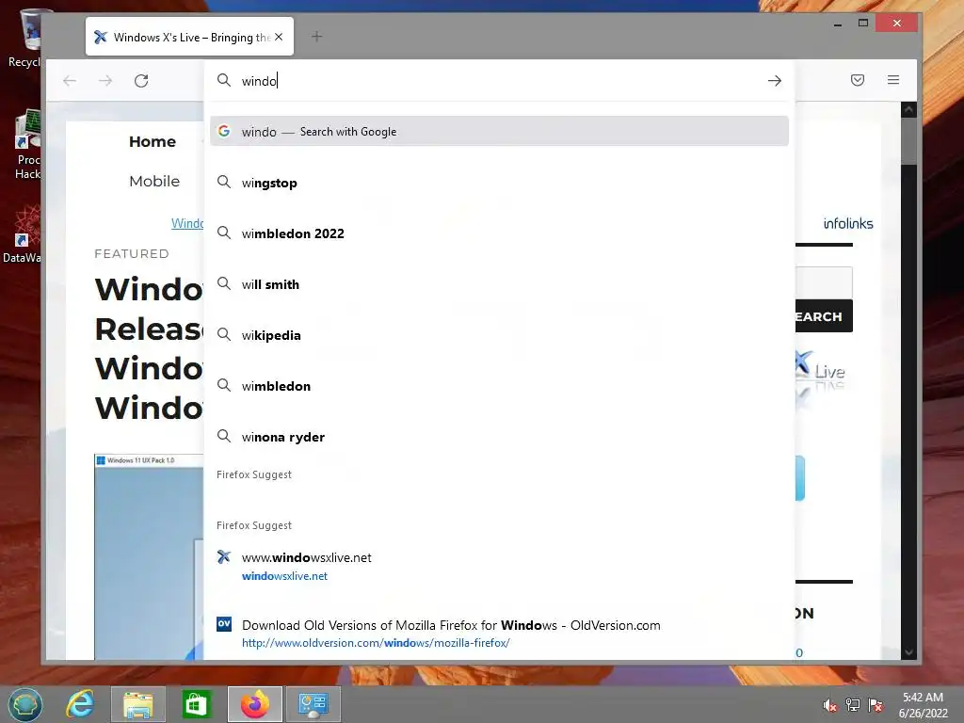Image resolution: width=964 pixels, height=723 pixels.
Task: Select the 'wimbledon 2022' search suggestion
Action: click(499, 233)
